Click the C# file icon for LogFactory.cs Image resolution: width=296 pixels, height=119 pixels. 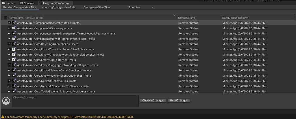pyautogui.click(x=14, y=60)
